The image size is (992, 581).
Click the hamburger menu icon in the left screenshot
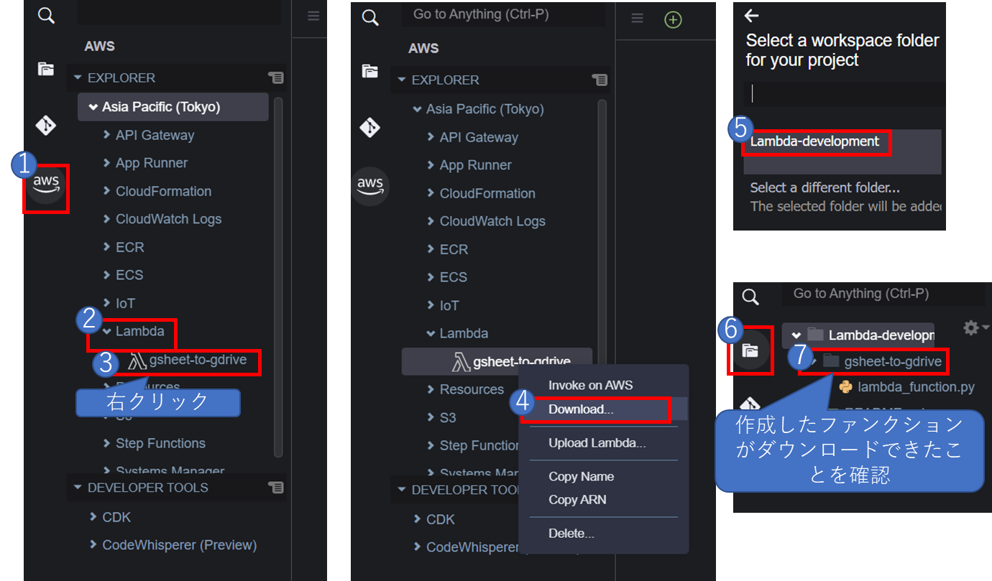tap(313, 16)
